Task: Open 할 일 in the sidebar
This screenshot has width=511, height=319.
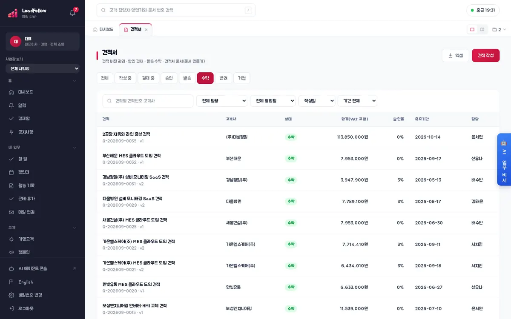Action: click(x=43, y=159)
